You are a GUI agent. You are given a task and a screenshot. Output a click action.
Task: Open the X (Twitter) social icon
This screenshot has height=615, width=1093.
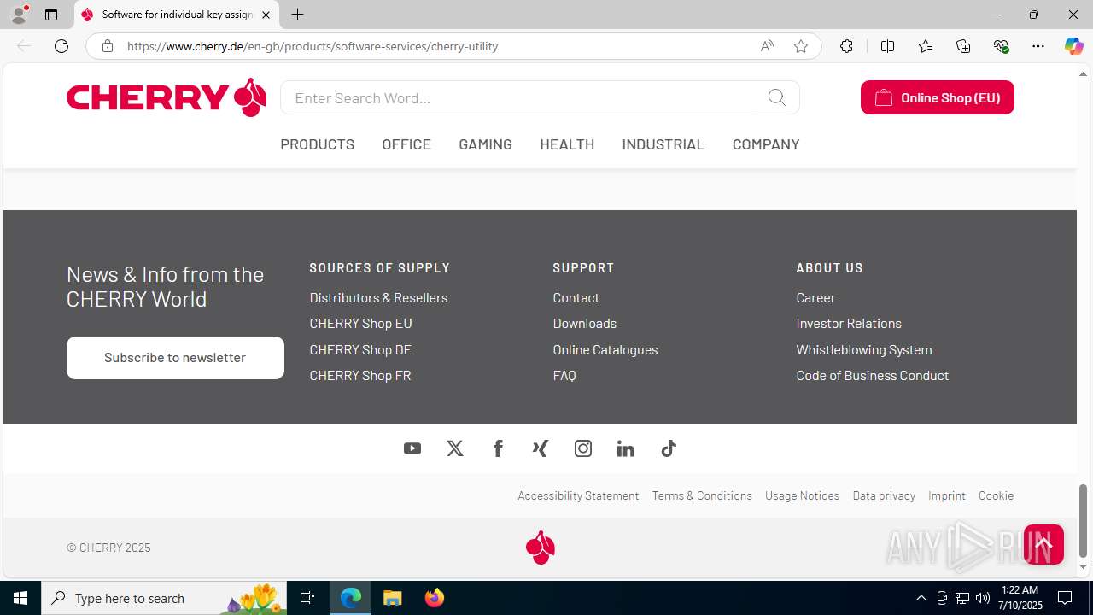455,448
